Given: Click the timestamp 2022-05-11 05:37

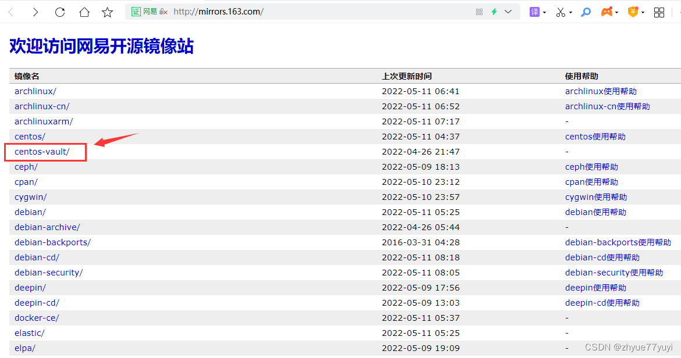Looking at the screenshot, I should pyautogui.click(x=420, y=318).
